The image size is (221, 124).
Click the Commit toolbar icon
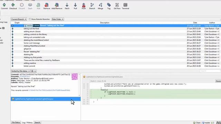[4, 6]
